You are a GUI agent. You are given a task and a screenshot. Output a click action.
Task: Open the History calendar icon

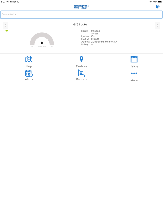(134, 59)
